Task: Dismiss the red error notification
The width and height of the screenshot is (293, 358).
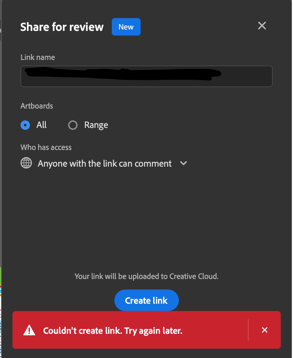Action: (x=265, y=330)
